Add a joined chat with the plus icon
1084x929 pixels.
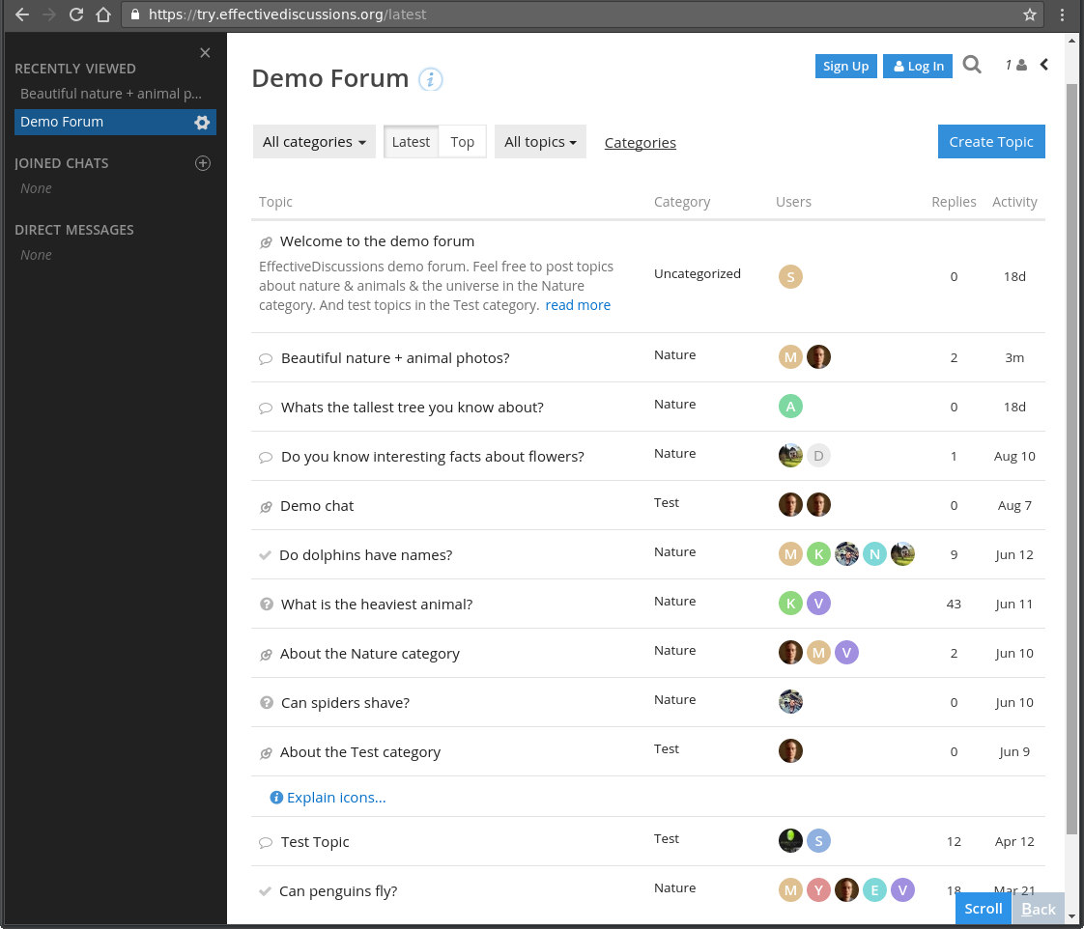[x=203, y=163]
